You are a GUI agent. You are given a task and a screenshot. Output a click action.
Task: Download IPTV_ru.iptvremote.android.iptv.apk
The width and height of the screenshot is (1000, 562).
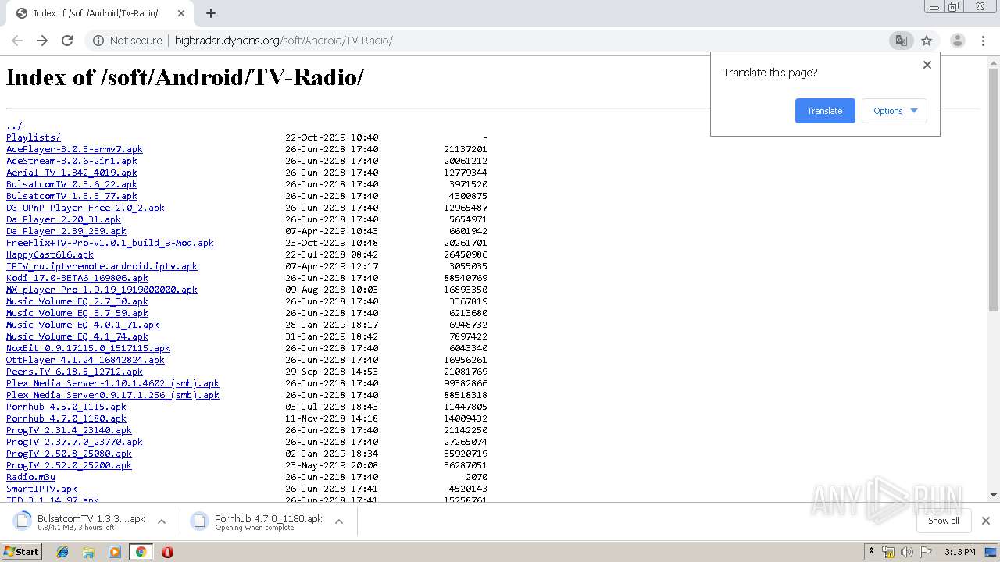click(102, 266)
